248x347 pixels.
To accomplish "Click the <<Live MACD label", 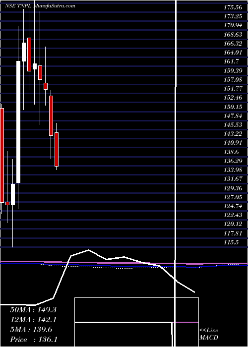I will pos(209,334).
